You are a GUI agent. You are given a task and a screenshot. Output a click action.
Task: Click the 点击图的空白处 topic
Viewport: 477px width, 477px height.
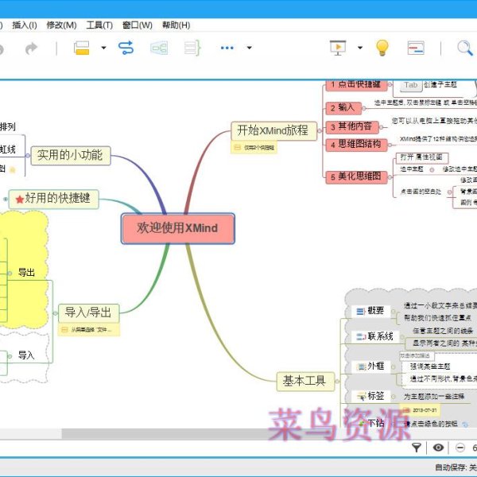click(421, 192)
